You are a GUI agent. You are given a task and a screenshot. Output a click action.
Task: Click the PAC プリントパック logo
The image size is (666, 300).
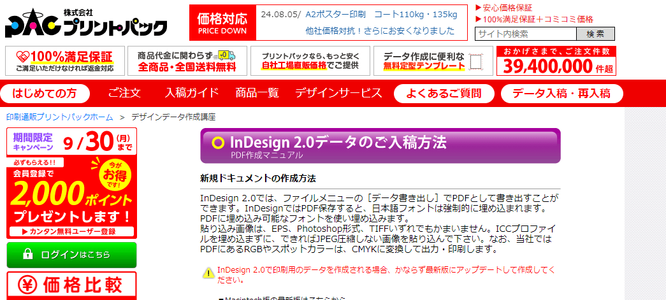(x=86, y=24)
